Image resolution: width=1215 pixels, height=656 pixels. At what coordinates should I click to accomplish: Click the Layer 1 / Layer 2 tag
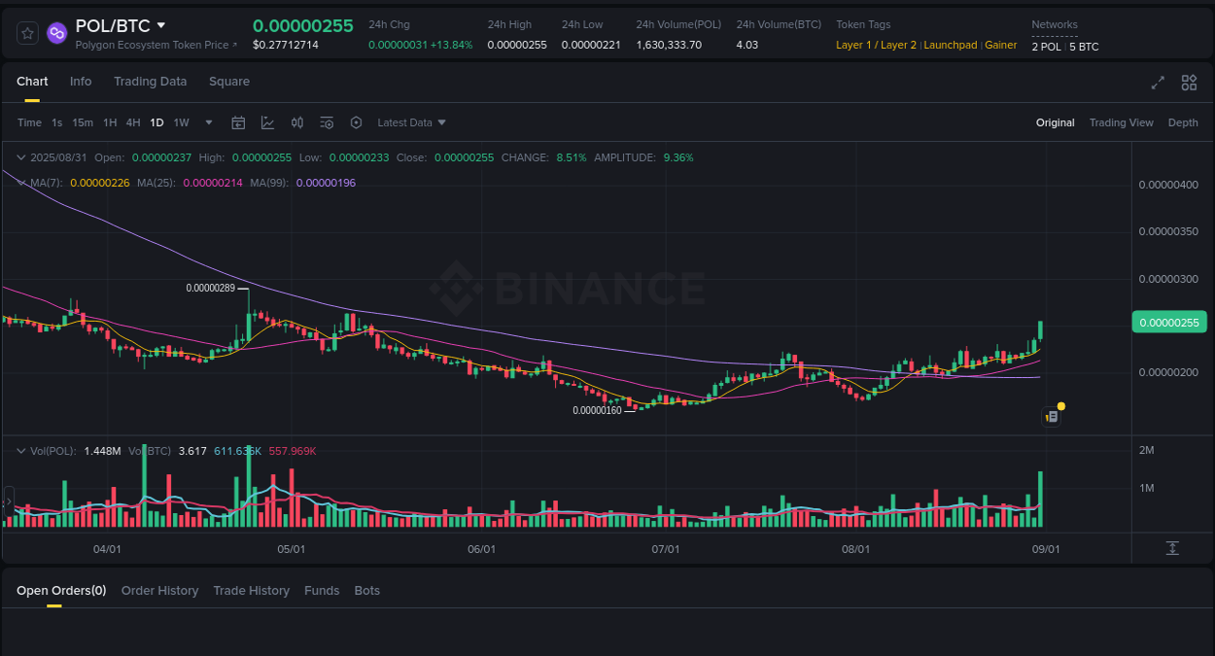(x=876, y=45)
